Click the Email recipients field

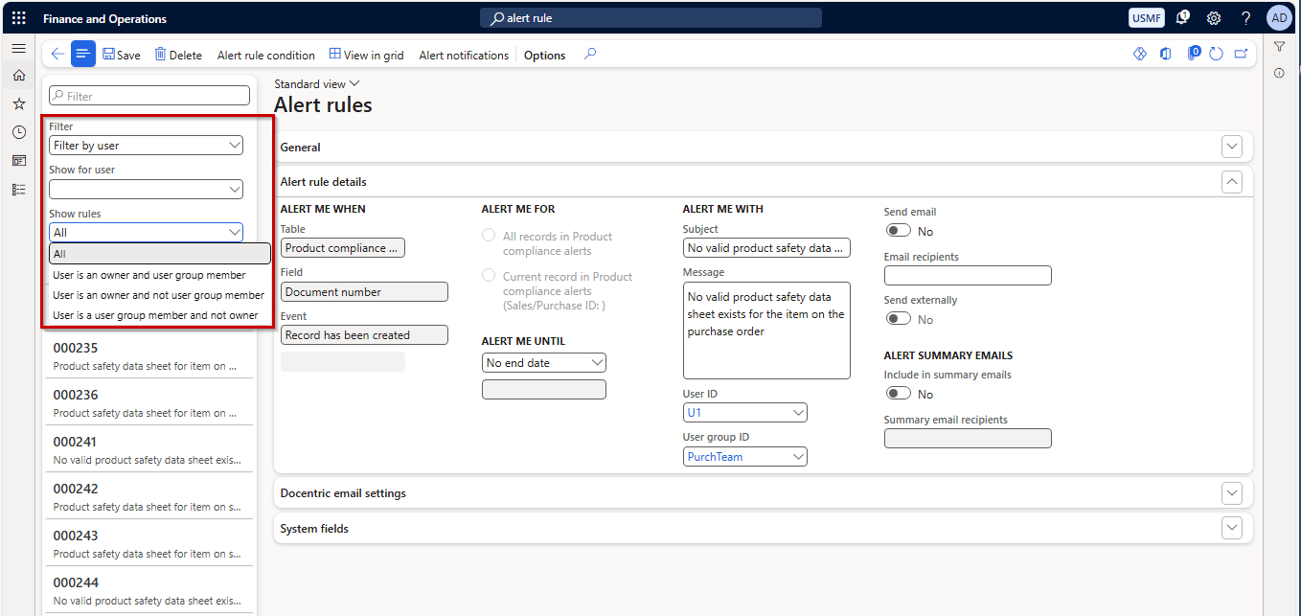tap(968, 276)
